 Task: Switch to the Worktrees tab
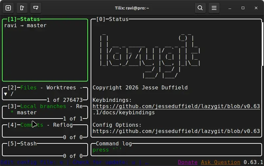[x=61, y=88]
